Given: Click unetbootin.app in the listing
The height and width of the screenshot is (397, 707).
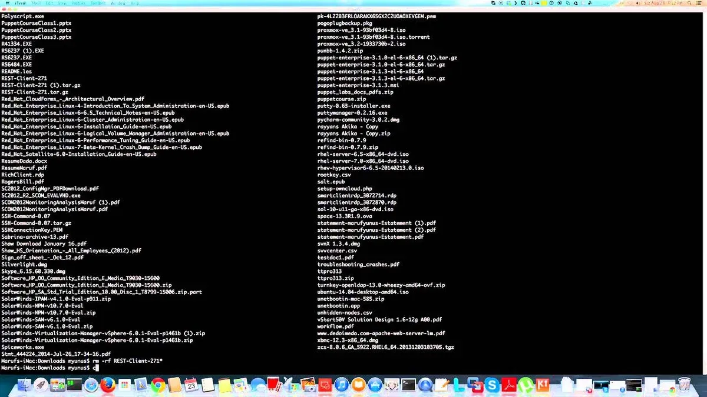Looking at the screenshot, I should coord(339,306).
